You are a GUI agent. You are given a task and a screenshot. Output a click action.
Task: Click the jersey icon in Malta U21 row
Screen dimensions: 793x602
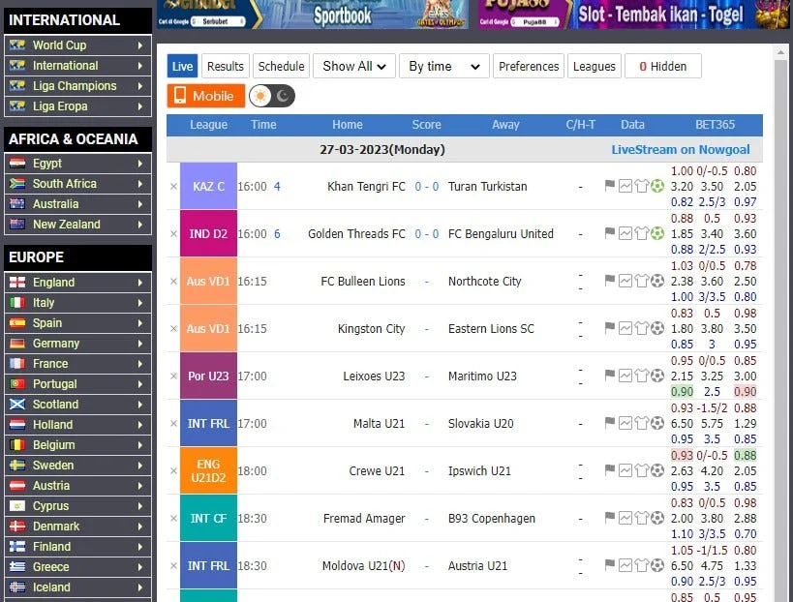pyautogui.click(x=641, y=424)
